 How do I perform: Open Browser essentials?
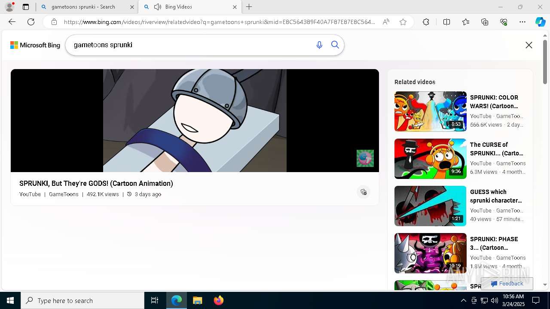(x=504, y=22)
